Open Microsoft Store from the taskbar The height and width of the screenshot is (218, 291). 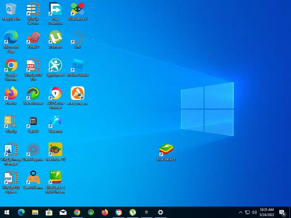(49, 212)
